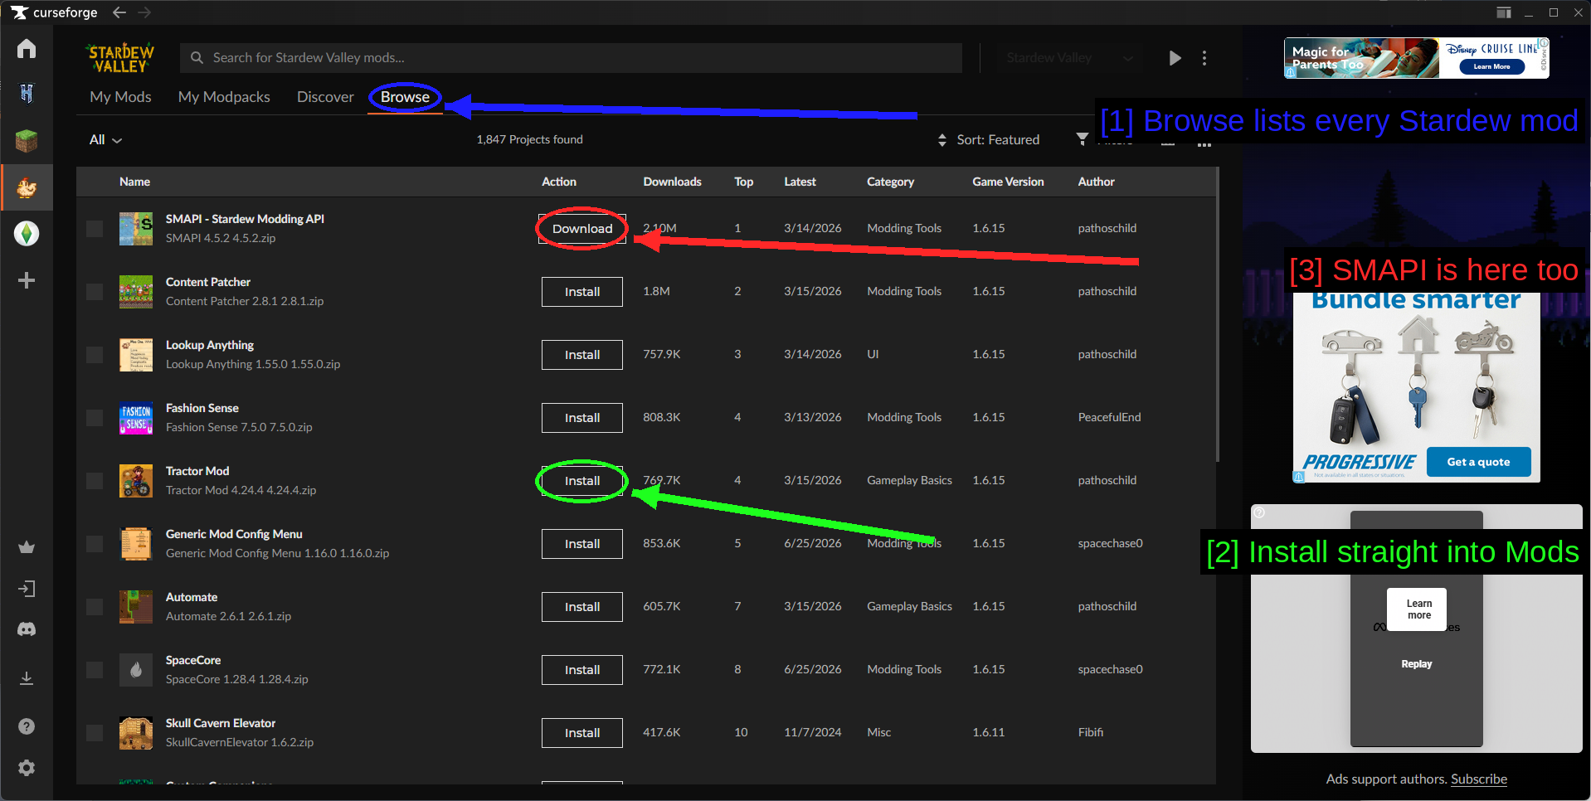This screenshot has height=801, width=1591.
Task: Tick the checkbox for Fashion Sense
Action: [95, 418]
